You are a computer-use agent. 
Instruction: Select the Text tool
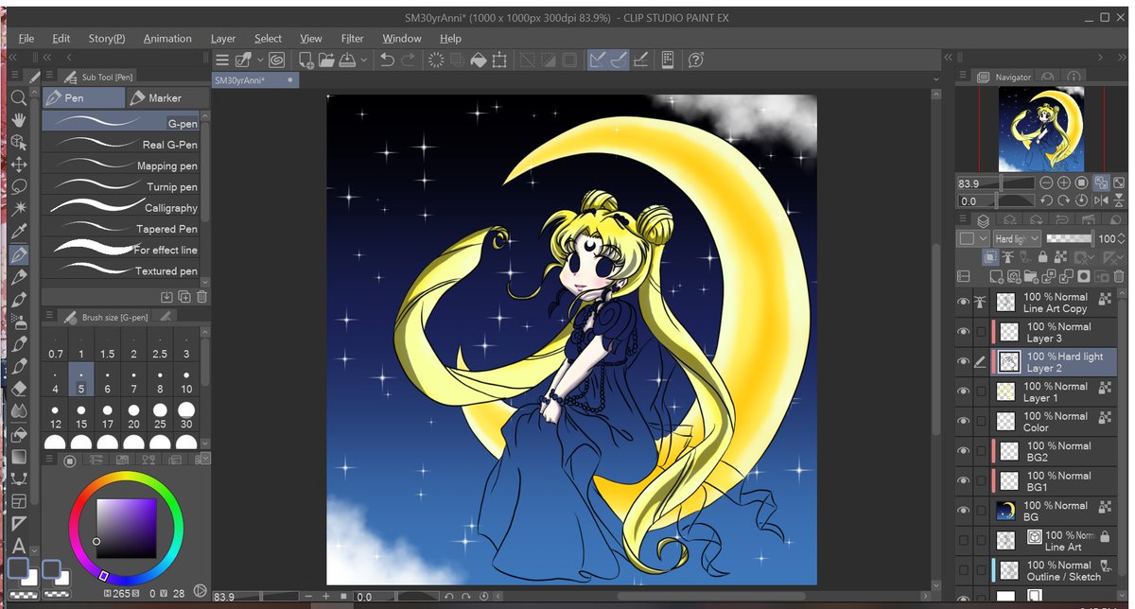coord(18,547)
